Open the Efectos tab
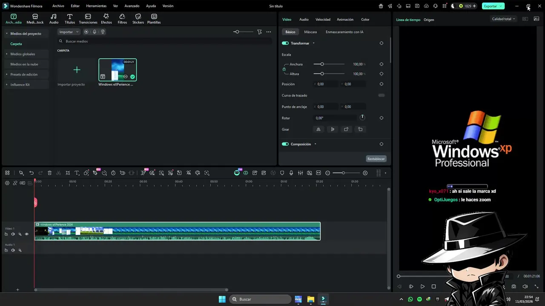Viewport: 545px width, 306px height. [106, 19]
